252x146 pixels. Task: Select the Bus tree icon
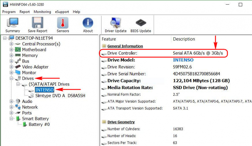pos(18,61)
